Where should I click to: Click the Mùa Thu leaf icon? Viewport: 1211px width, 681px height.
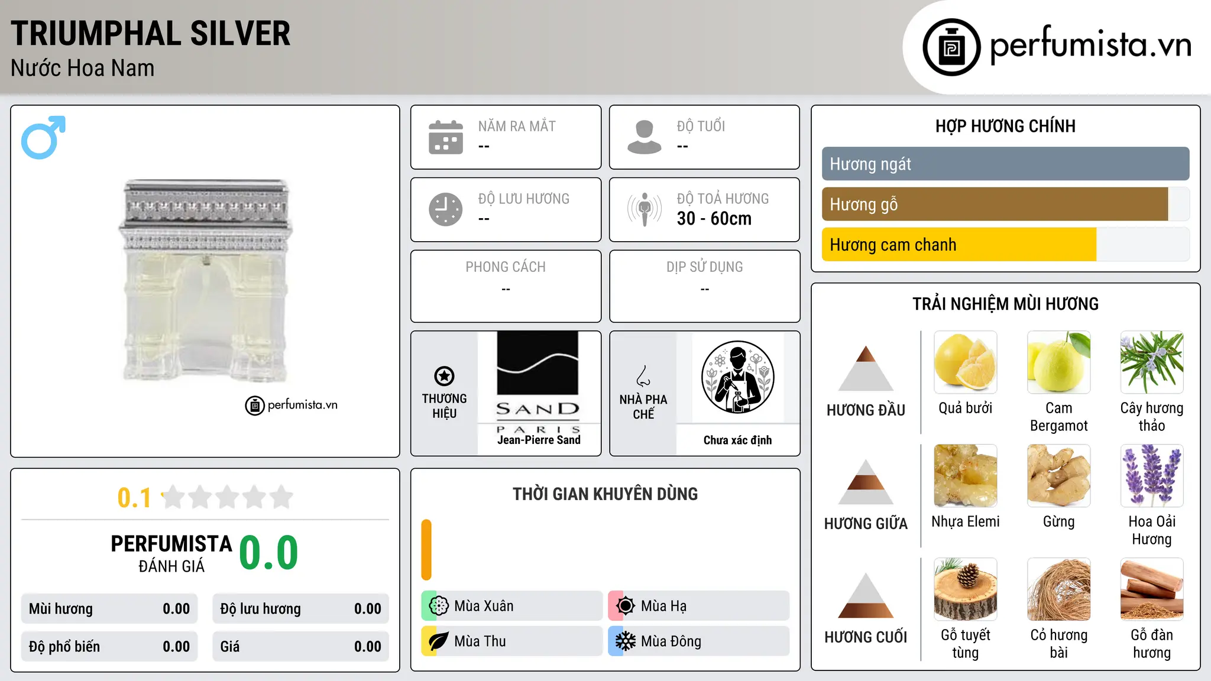click(x=439, y=641)
